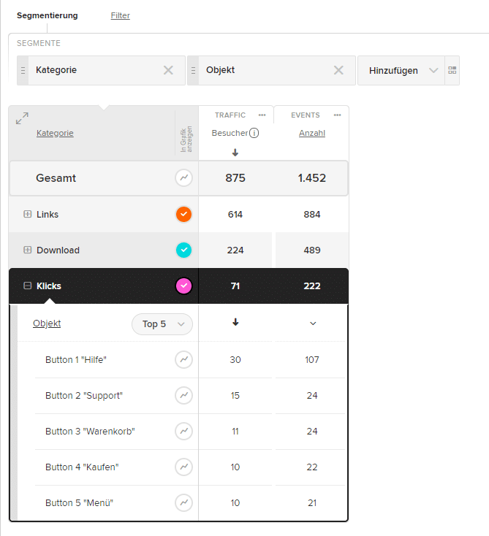Open the Filter tab
The height and width of the screenshot is (536, 489).
point(120,15)
